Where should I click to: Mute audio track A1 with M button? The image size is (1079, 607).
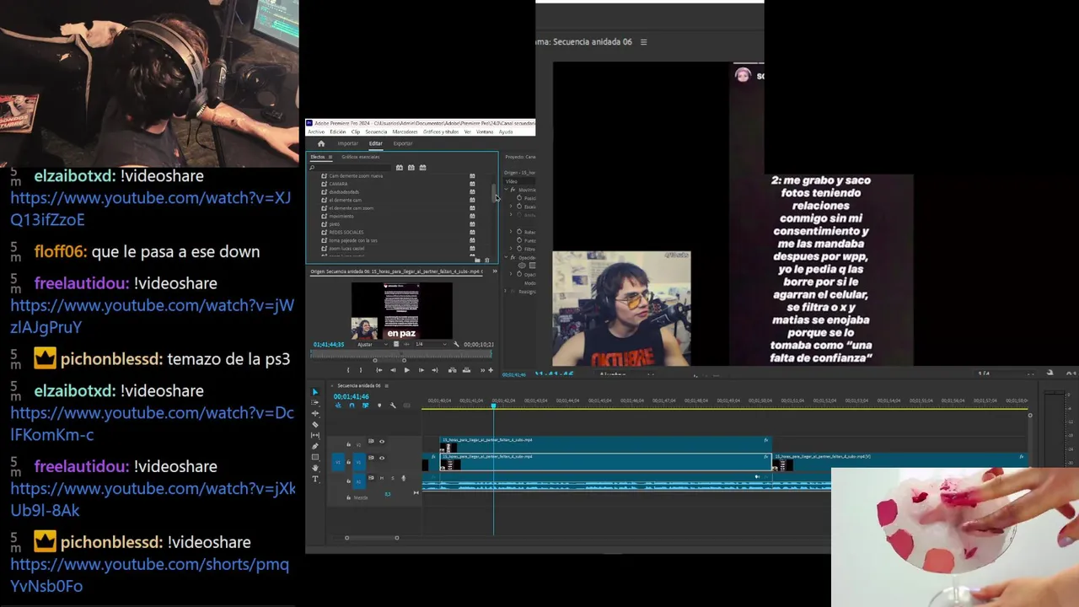382,478
